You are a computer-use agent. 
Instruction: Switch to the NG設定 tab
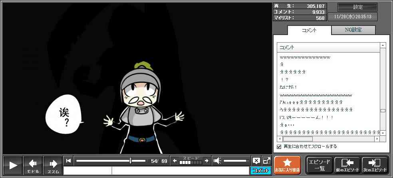(353, 30)
